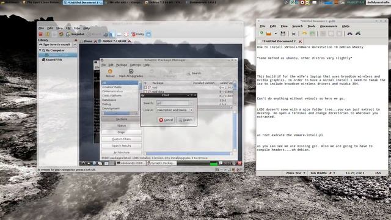
Task: Click the Installed Version column header
Action: click(x=205, y=83)
